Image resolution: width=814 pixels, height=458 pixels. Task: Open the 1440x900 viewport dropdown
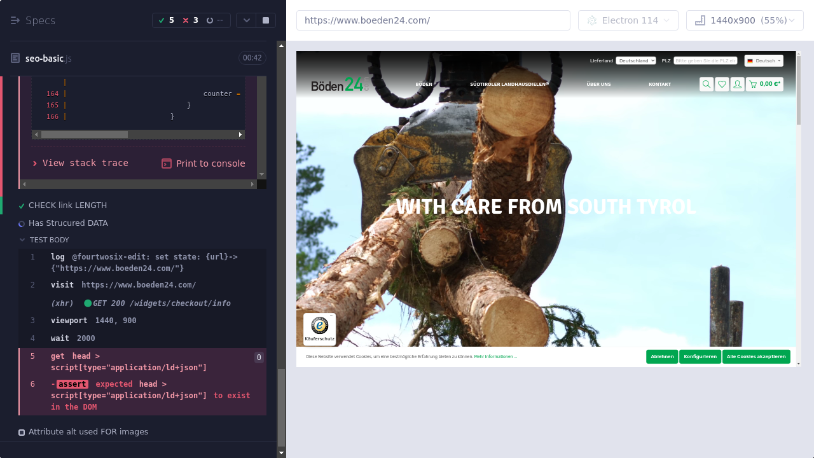coord(745,20)
